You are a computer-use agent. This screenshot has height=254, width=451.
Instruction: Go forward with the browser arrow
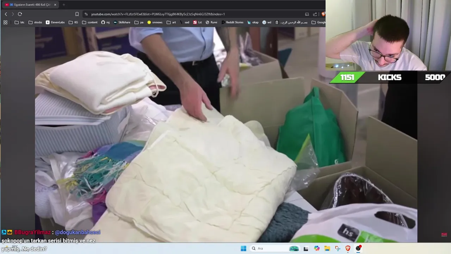click(13, 14)
